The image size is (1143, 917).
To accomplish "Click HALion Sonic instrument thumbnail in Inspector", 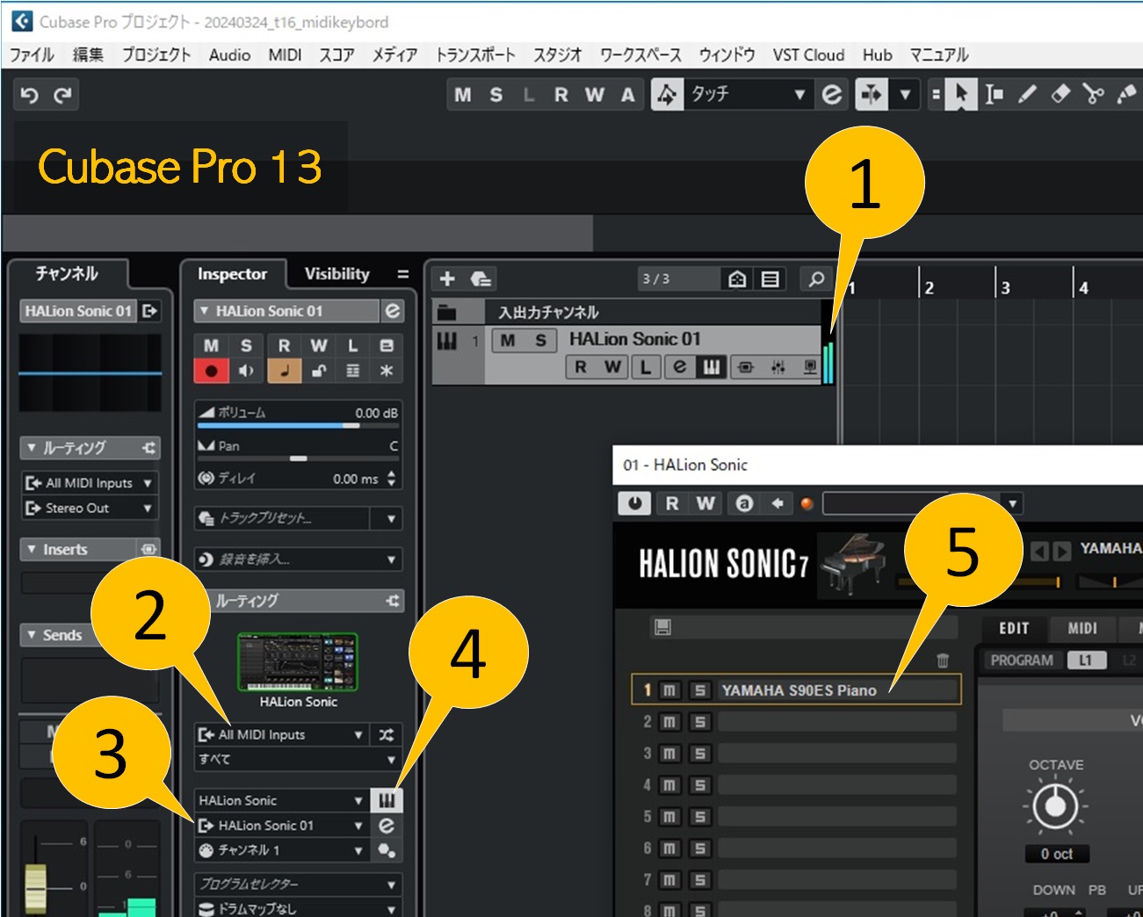I will (298, 662).
